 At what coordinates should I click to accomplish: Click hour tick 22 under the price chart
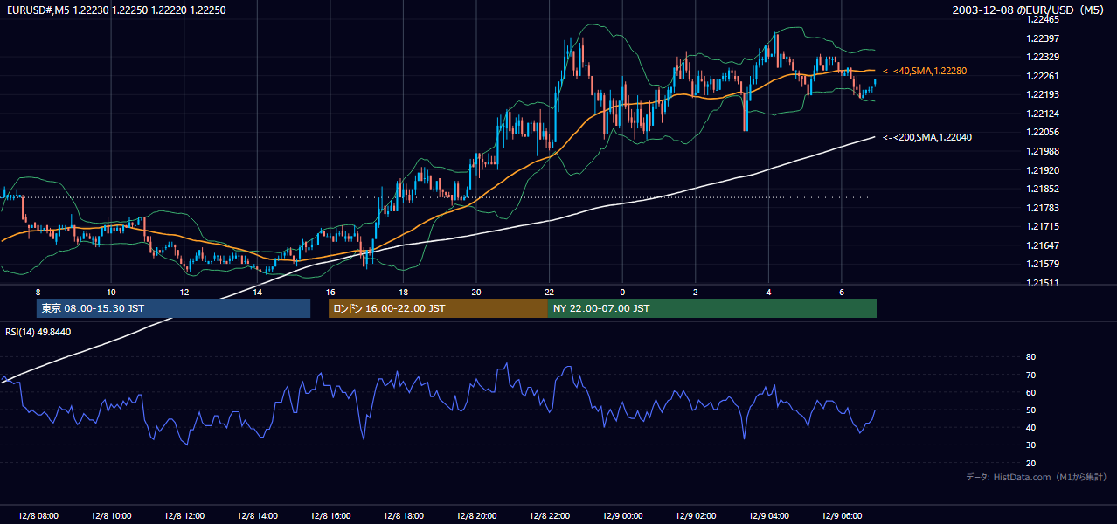click(x=549, y=292)
